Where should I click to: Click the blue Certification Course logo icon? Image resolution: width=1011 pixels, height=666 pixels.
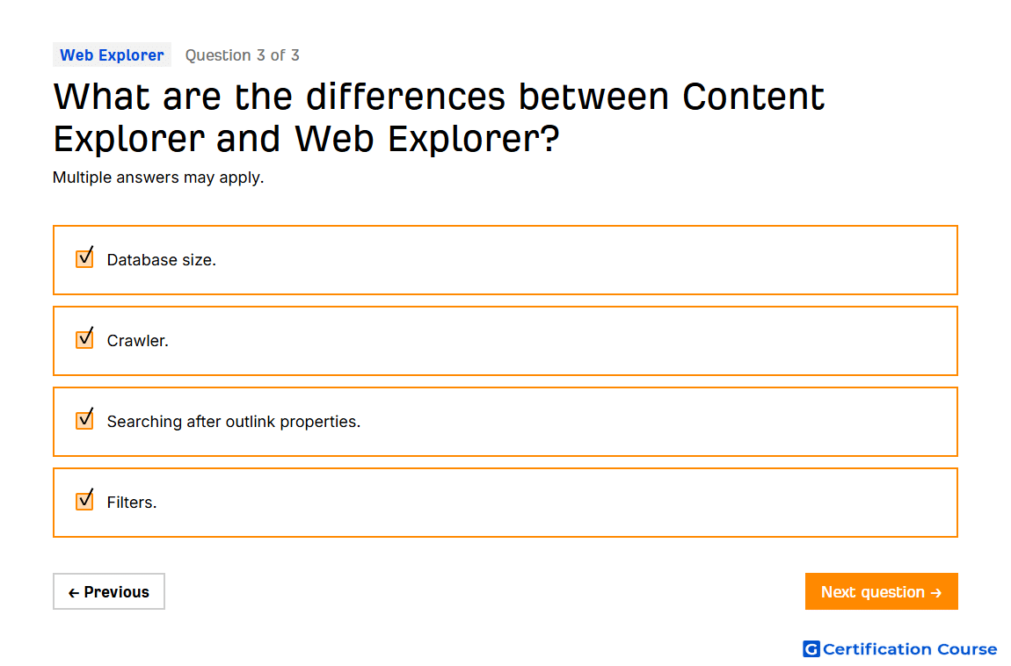(x=811, y=648)
